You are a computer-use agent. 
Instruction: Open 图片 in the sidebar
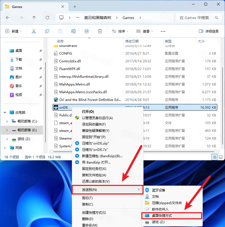(x=19, y=77)
